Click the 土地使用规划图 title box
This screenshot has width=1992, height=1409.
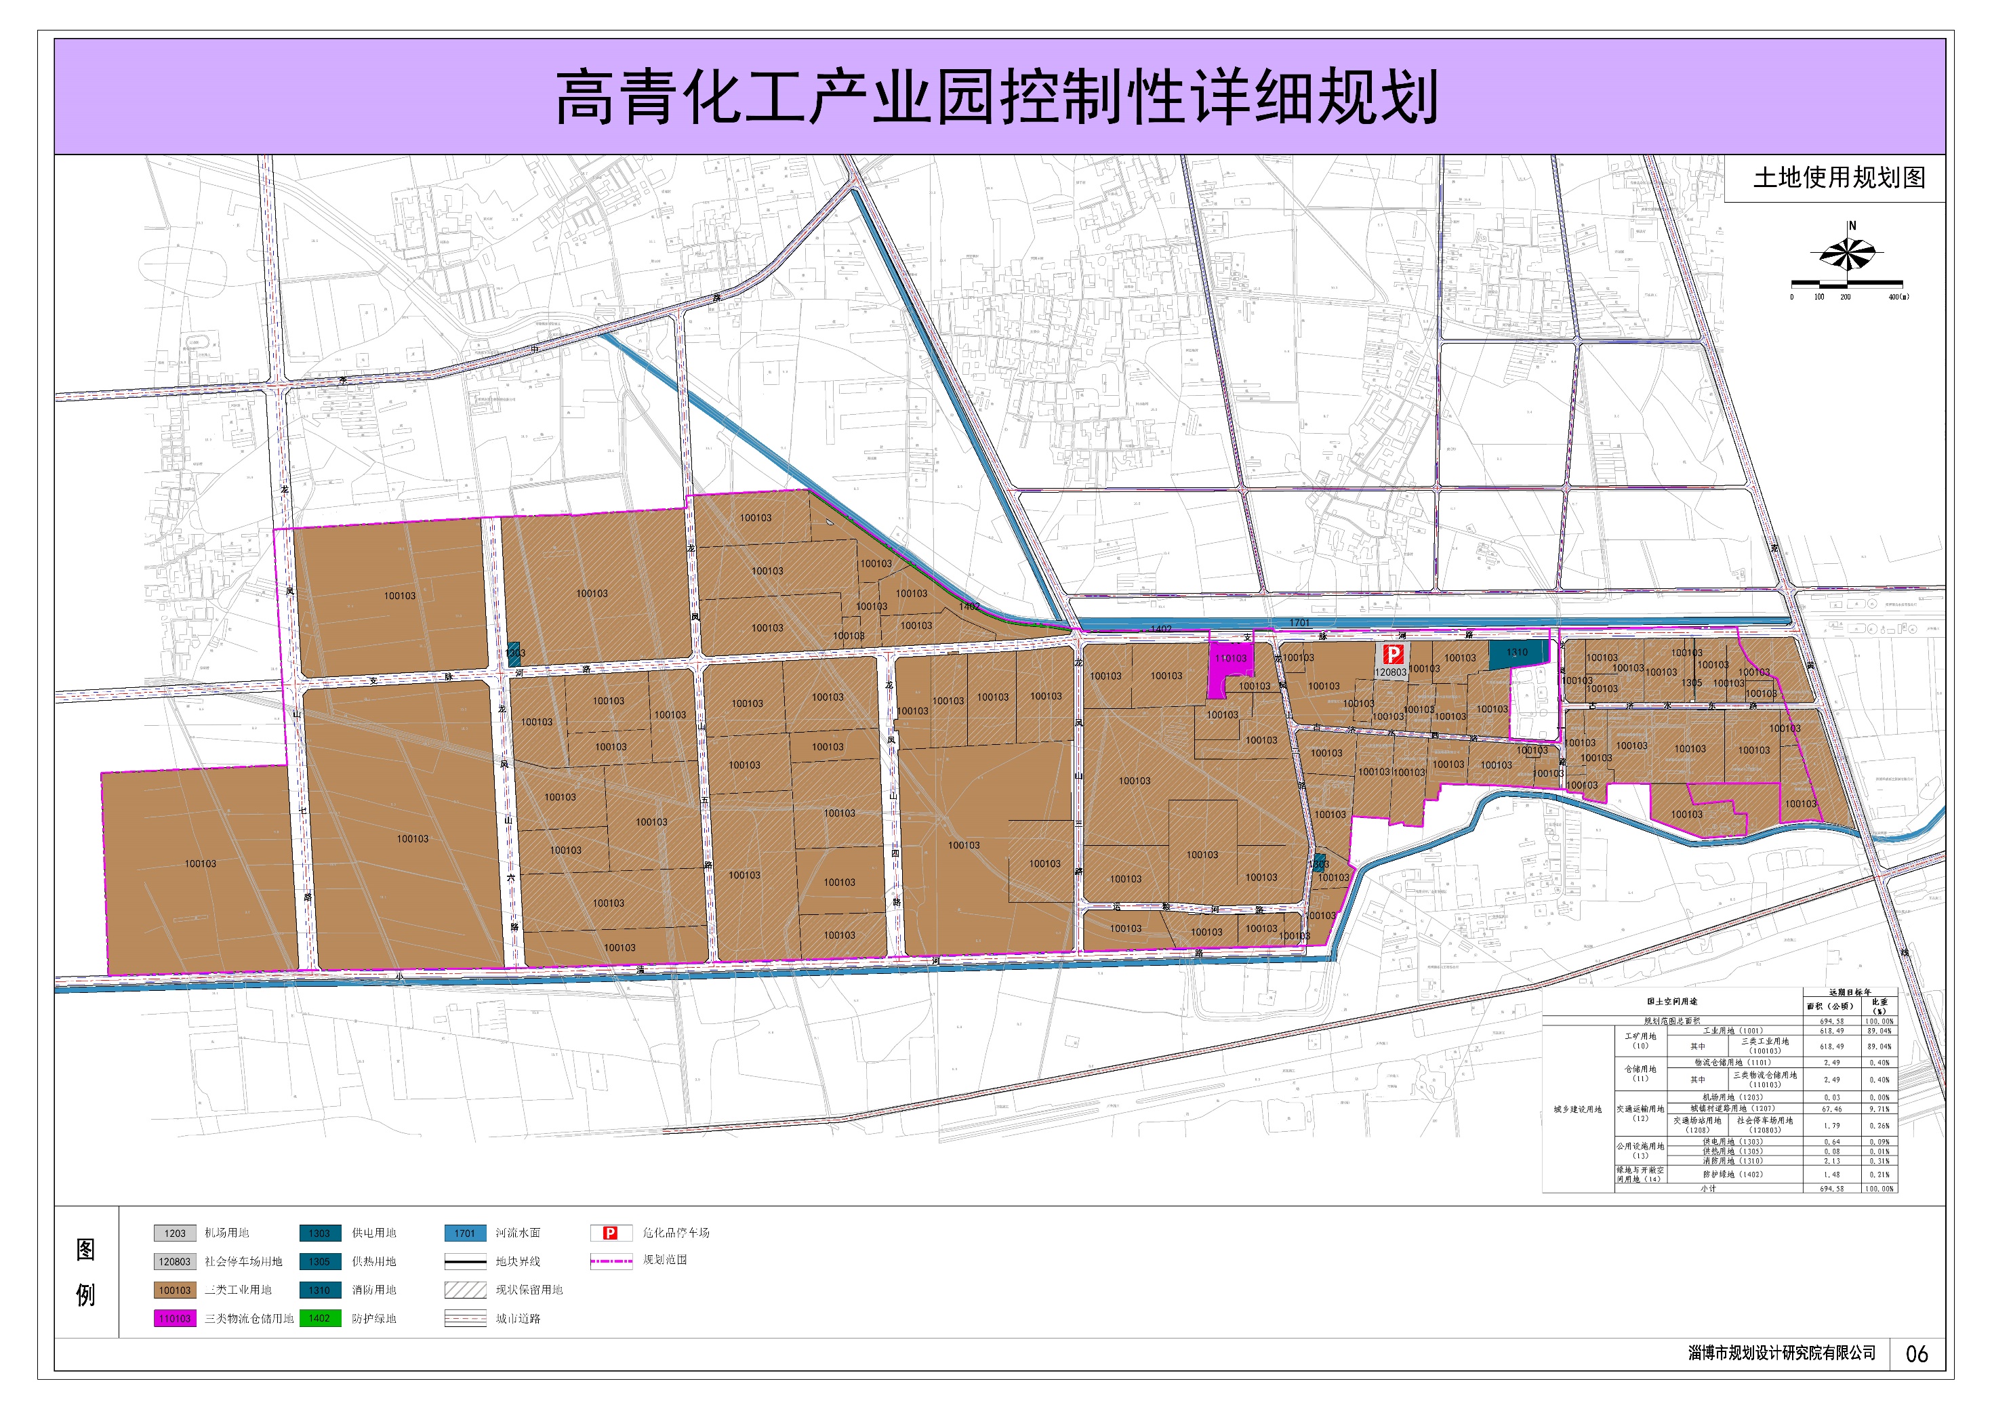click(1838, 178)
